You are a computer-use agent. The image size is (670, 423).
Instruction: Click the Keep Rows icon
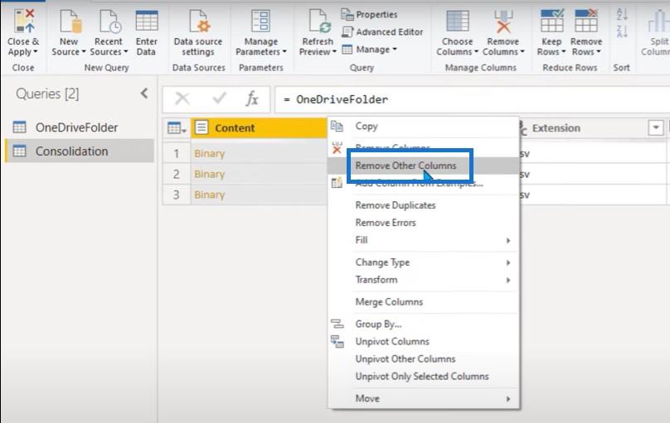coord(551,22)
